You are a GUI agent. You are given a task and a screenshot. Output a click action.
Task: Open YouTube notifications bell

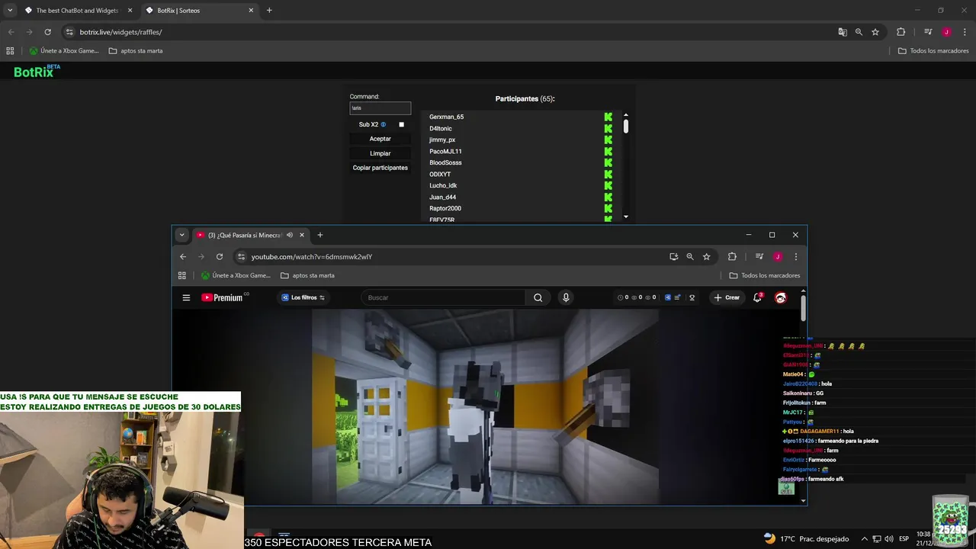757,297
